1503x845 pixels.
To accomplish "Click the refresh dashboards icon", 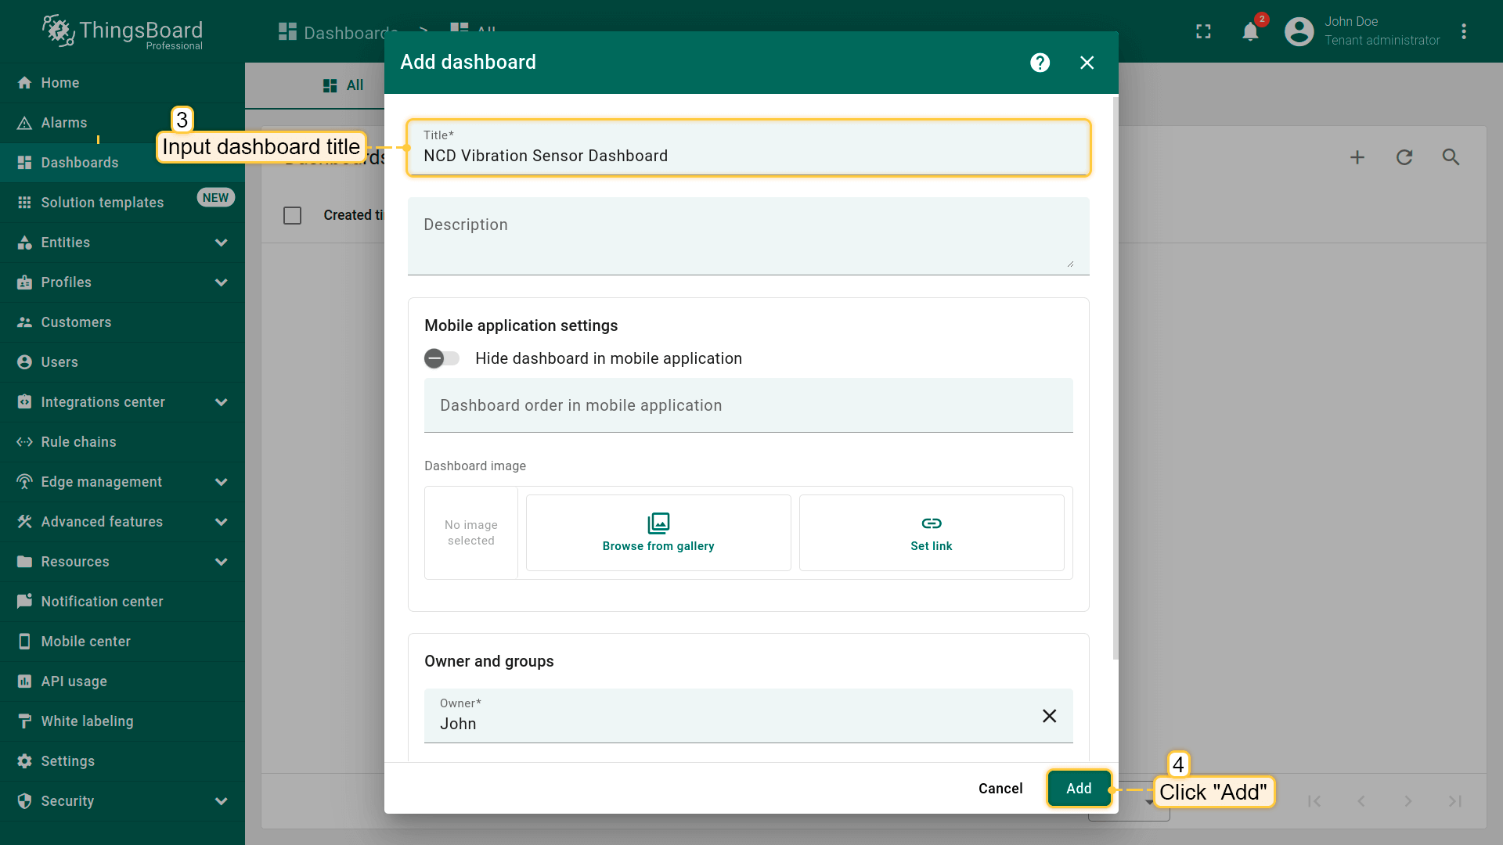I will tap(1404, 157).
